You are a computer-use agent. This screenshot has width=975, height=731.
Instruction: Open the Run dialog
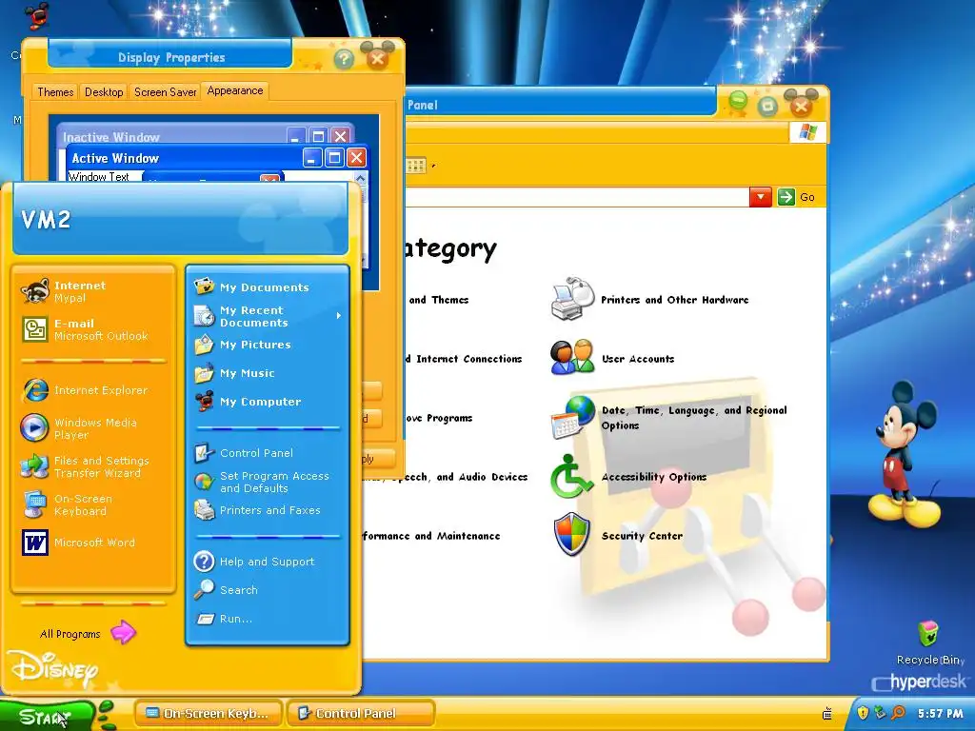pyautogui.click(x=268, y=619)
